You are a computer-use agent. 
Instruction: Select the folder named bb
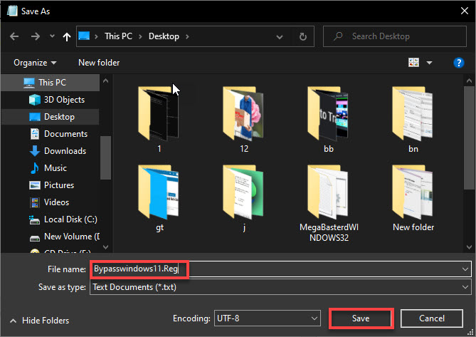pos(329,120)
